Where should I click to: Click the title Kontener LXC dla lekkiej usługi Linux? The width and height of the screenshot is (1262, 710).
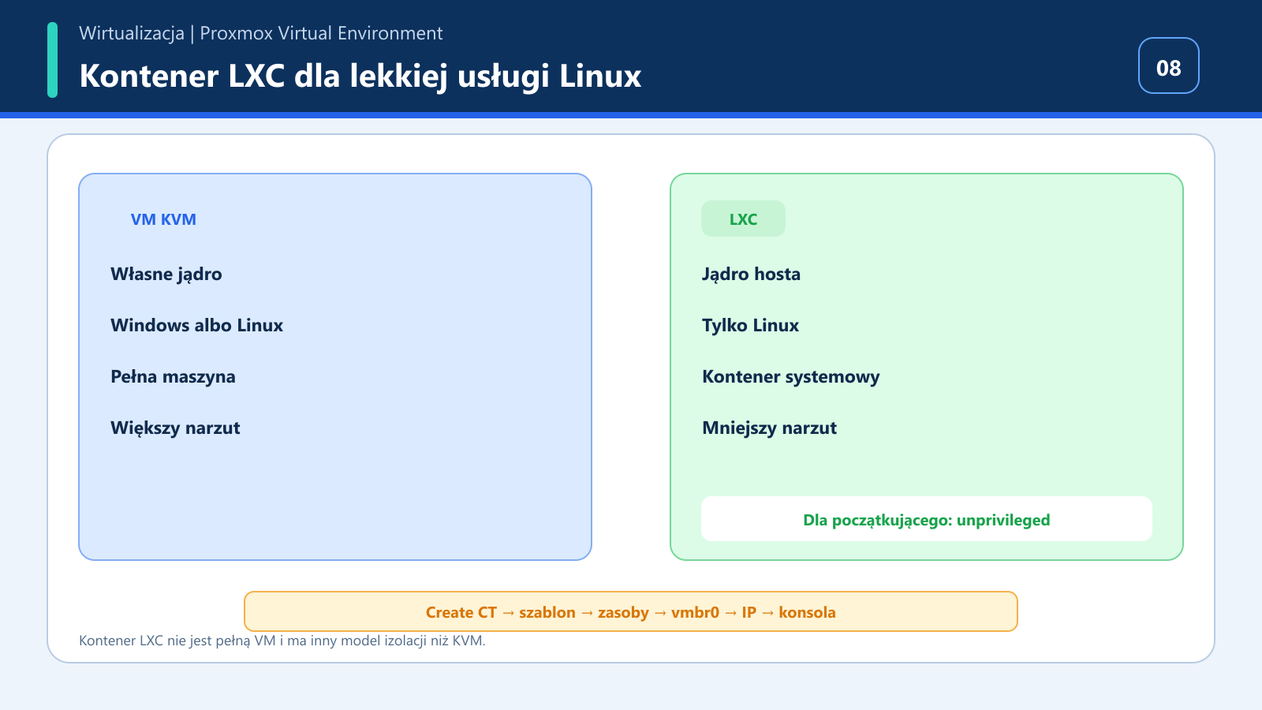360,77
